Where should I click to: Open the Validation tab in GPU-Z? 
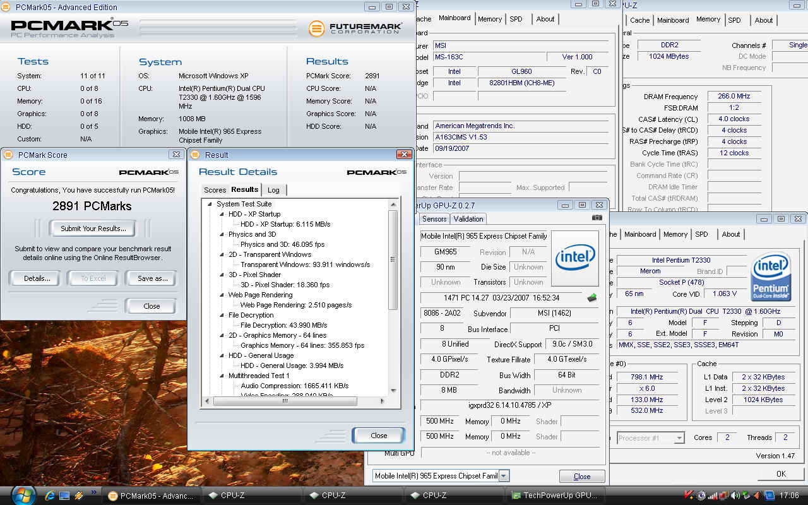click(x=468, y=219)
